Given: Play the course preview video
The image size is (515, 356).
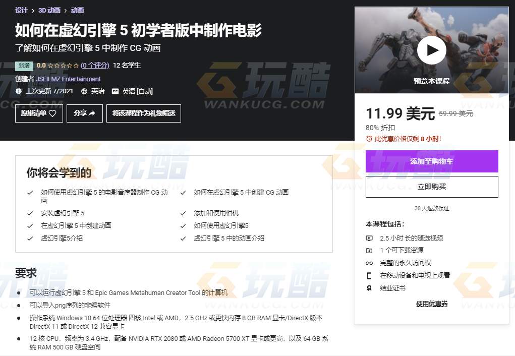Looking at the screenshot, I should pyautogui.click(x=432, y=50).
